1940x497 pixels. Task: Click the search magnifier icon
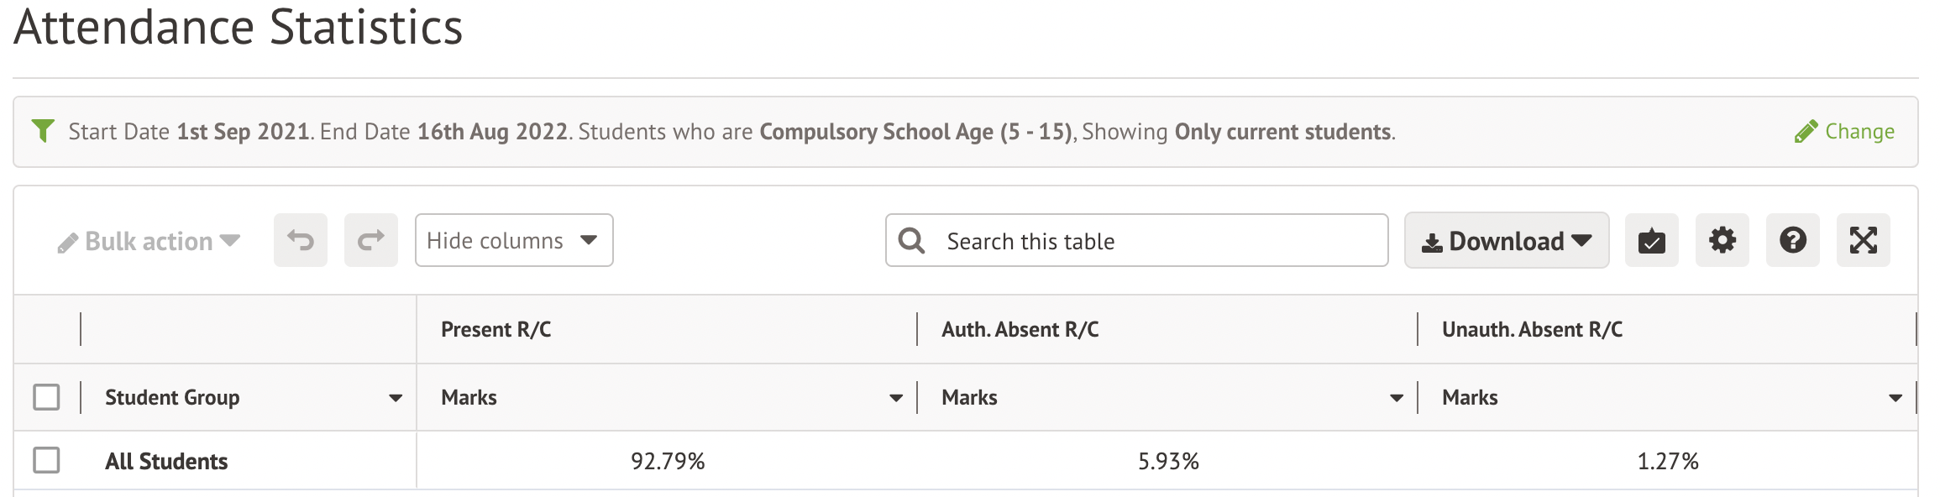tap(911, 241)
